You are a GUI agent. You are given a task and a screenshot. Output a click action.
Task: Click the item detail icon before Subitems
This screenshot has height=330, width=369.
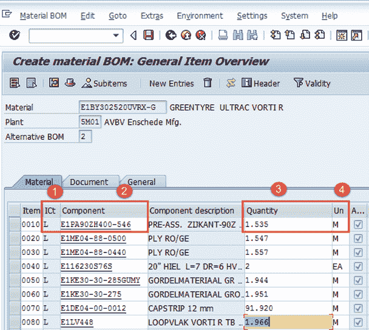pos(54,83)
